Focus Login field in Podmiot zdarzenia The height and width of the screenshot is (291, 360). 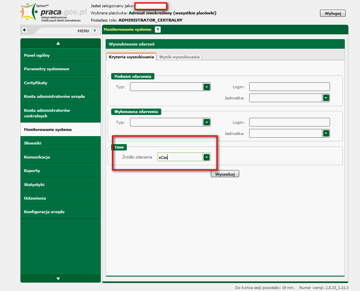tap(290, 87)
